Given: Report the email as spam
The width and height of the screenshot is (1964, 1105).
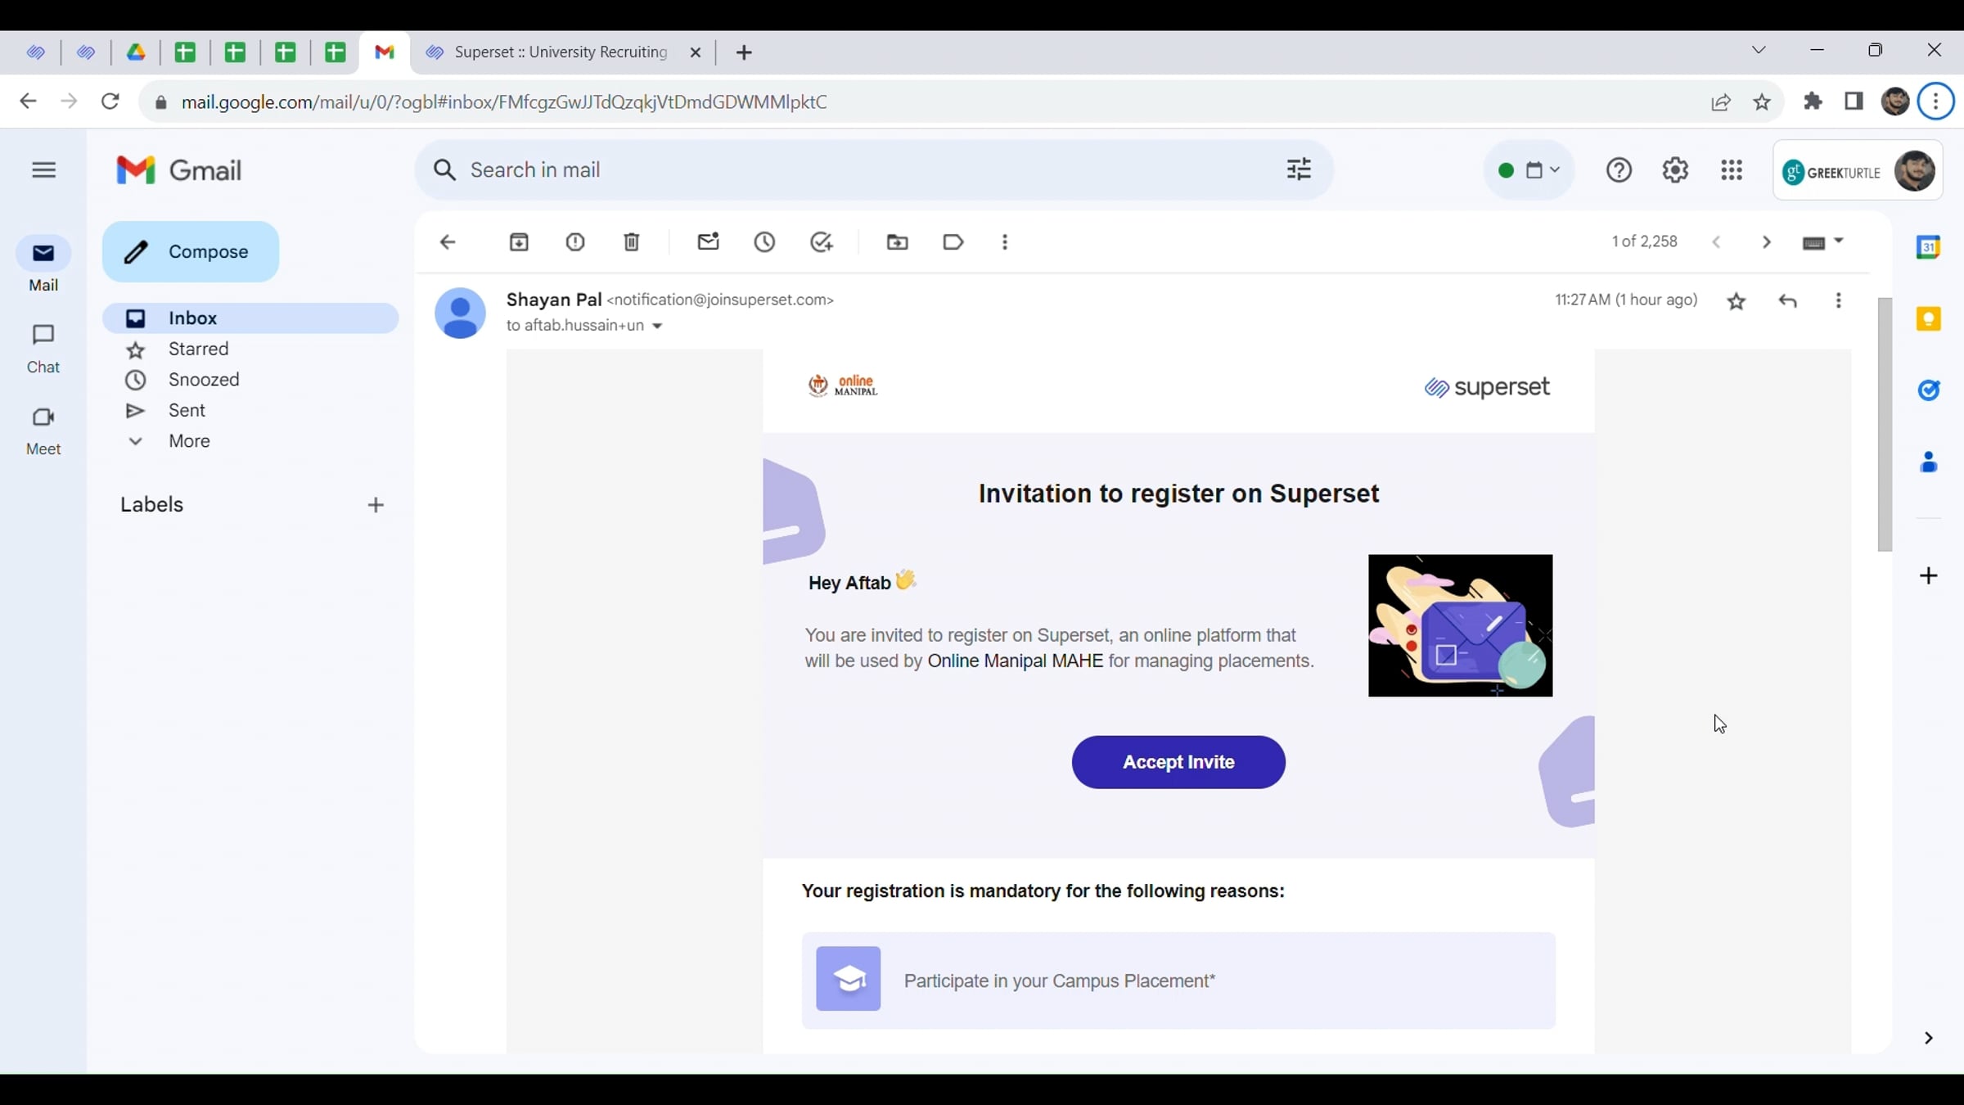Looking at the screenshot, I should (x=575, y=242).
